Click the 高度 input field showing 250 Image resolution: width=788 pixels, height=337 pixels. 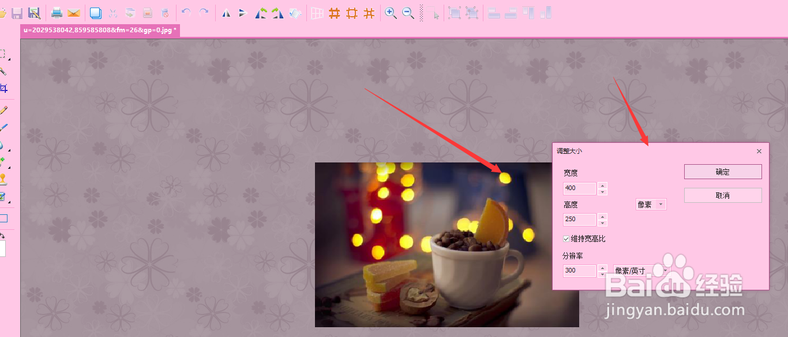tap(580, 219)
